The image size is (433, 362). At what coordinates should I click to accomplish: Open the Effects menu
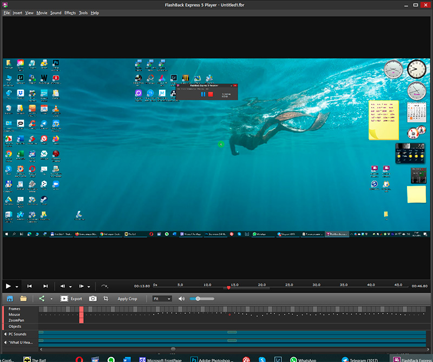(70, 12)
